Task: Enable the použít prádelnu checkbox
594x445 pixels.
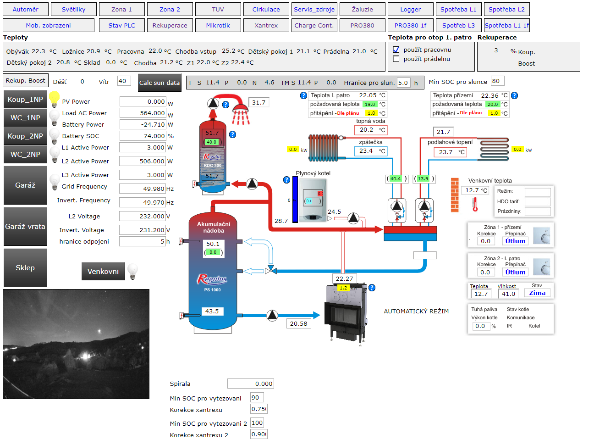Action: coord(396,59)
